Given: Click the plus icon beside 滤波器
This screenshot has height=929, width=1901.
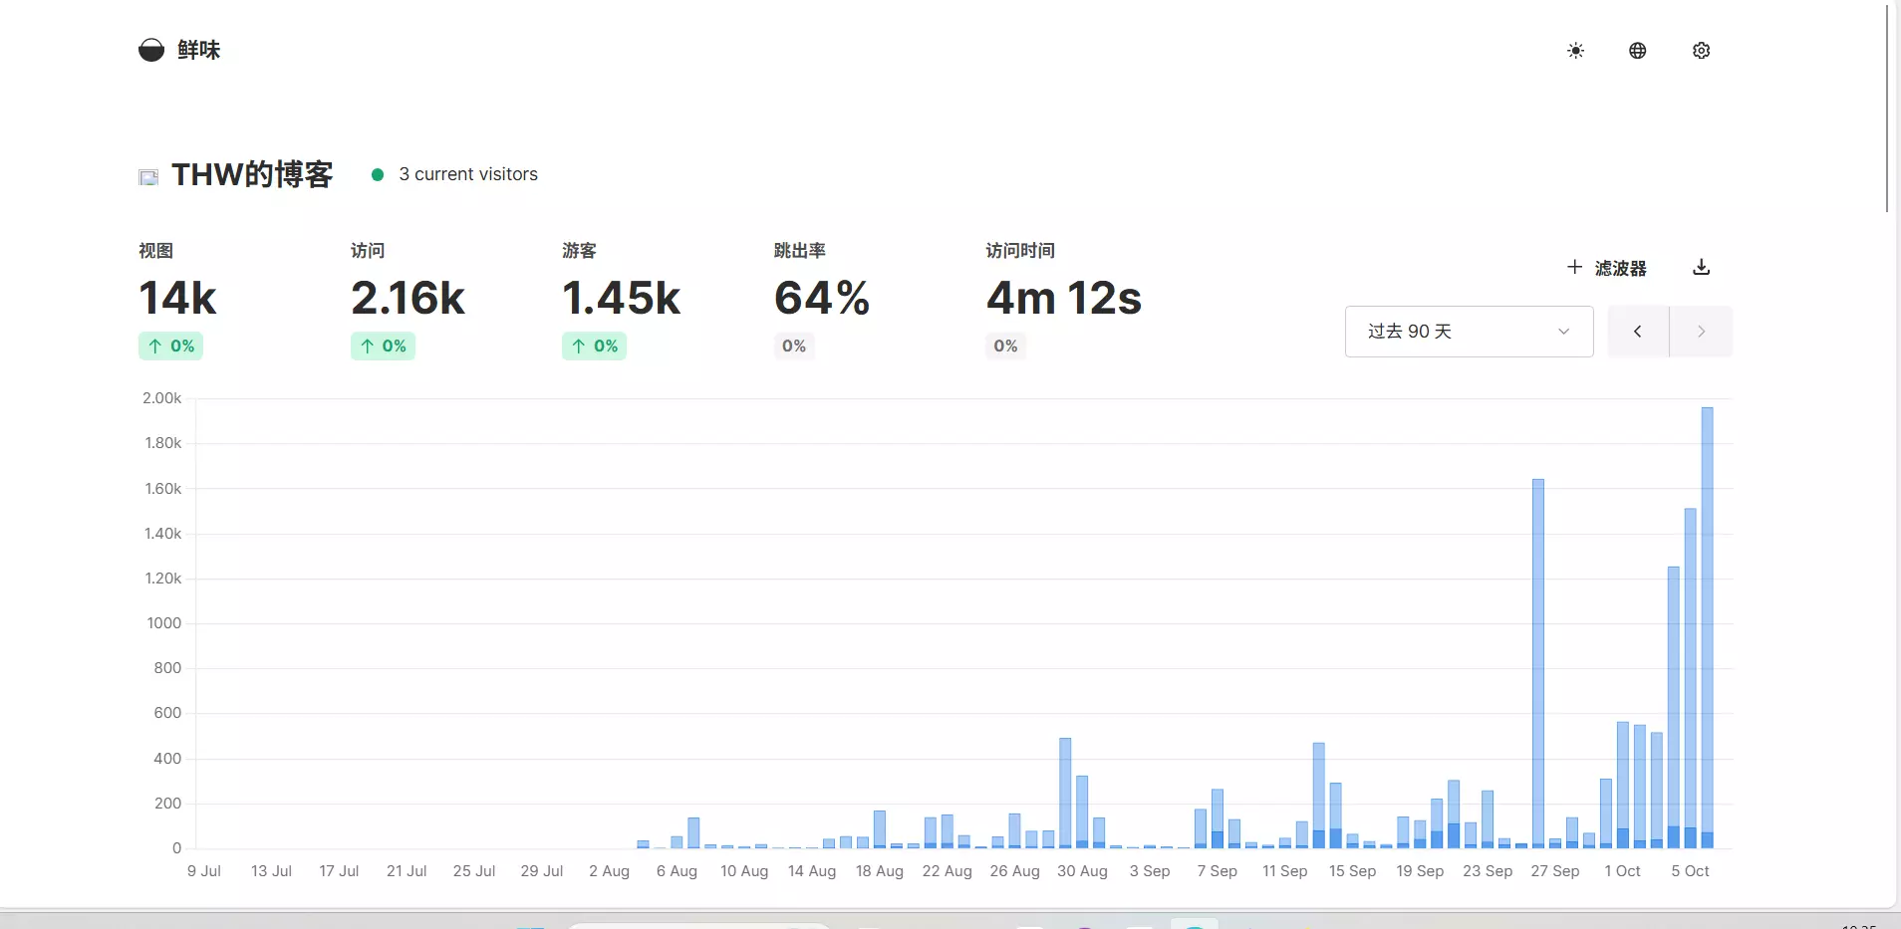Looking at the screenshot, I should (x=1574, y=267).
